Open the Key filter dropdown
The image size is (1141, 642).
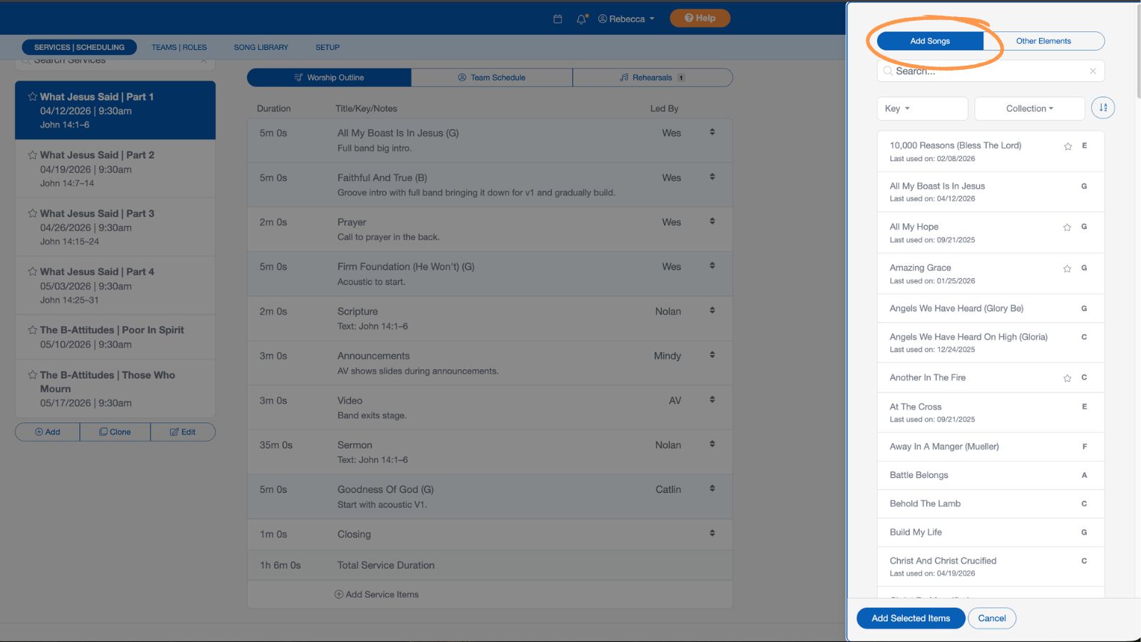(921, 108)
